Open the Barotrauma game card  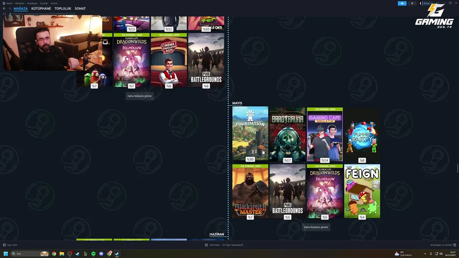point(287,134)
